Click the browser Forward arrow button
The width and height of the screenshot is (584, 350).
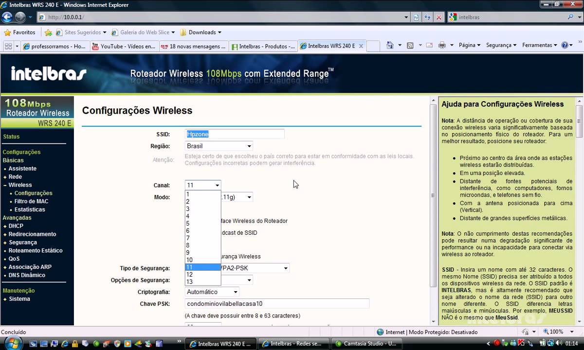(x=20, y=17)
